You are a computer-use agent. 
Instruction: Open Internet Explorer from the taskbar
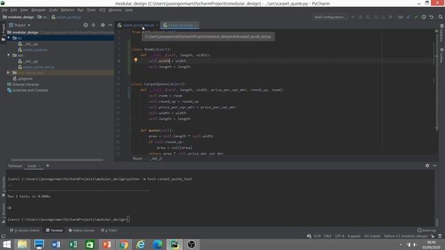pyautogui.click(x=140, y=244)
